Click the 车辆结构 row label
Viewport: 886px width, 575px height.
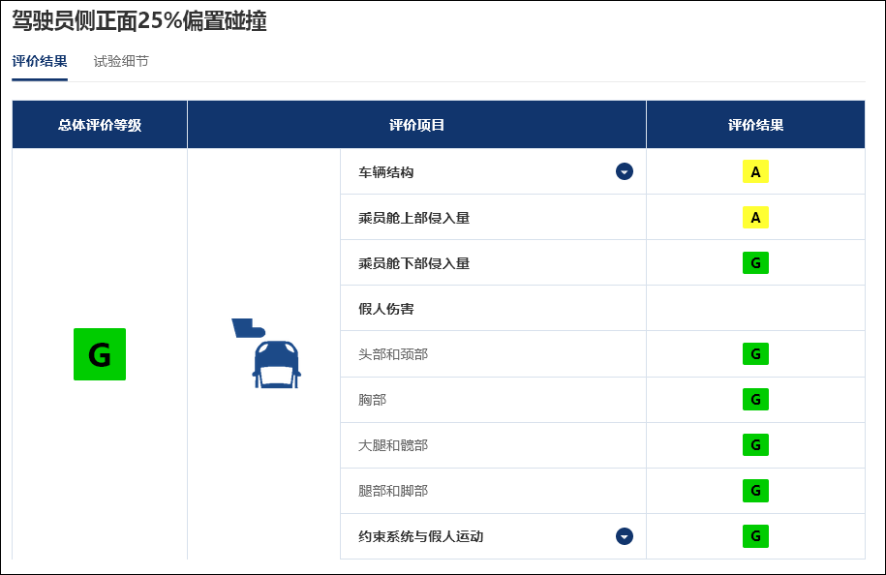[x=386, y=172]
